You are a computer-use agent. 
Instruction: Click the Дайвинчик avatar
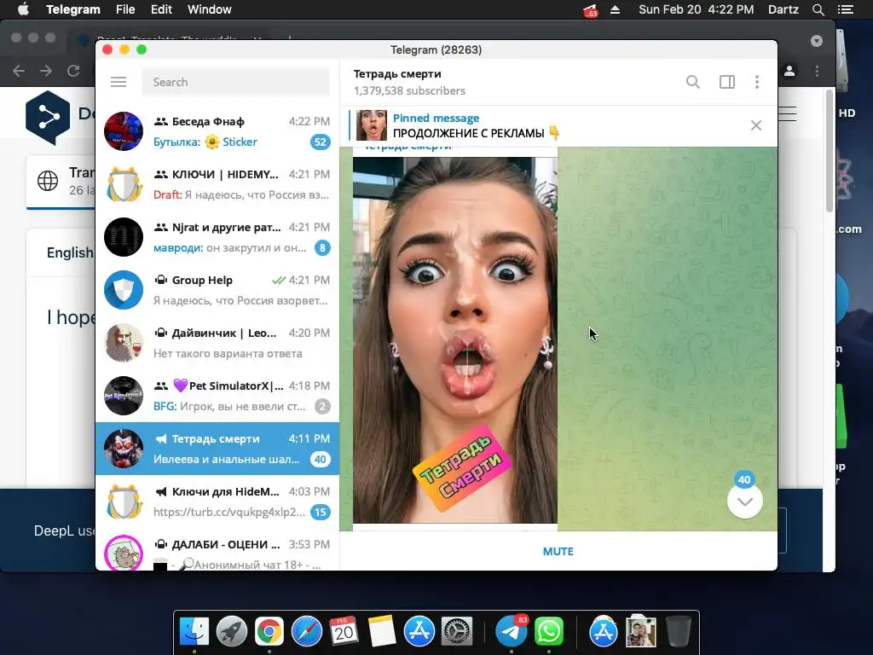pos(124,343)
